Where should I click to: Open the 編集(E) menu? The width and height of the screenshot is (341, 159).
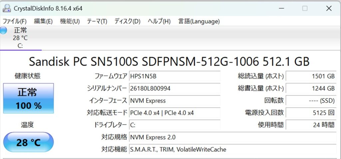(x=43, y=21)
